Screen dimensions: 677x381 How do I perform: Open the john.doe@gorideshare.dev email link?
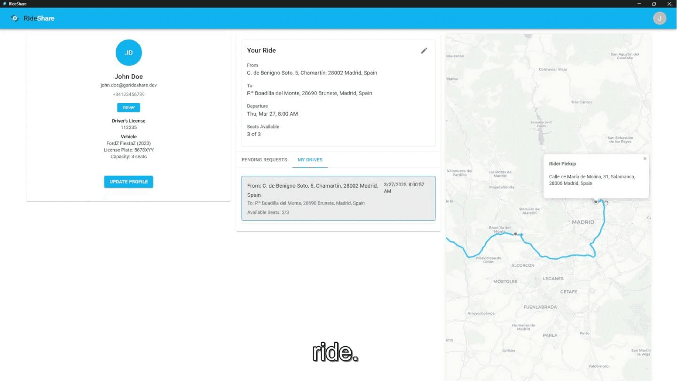coord(128,85)
